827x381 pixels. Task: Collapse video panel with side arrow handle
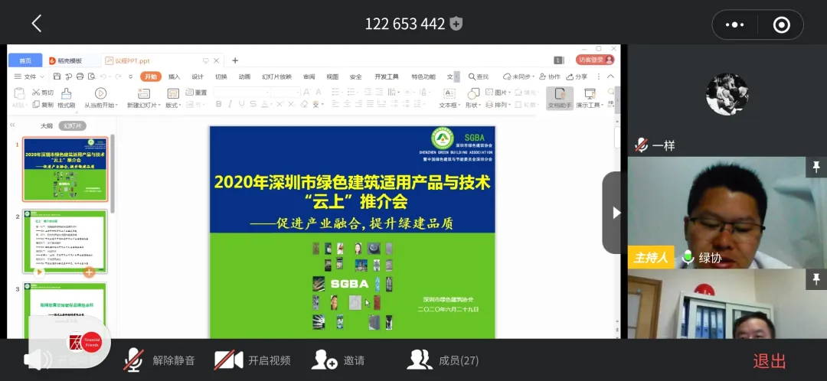pos(614,213)
